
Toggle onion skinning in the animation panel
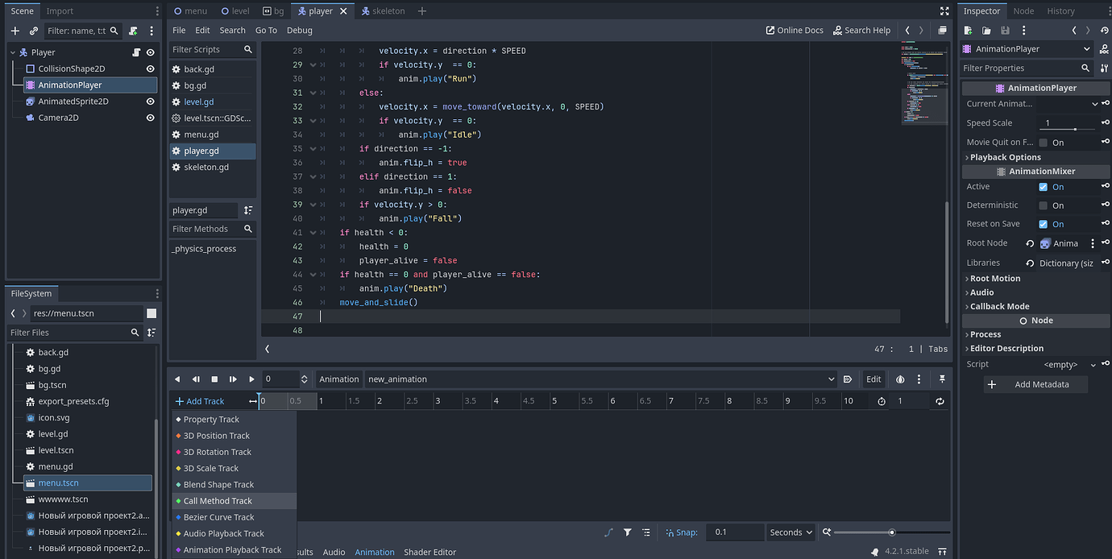pos(901,379)
